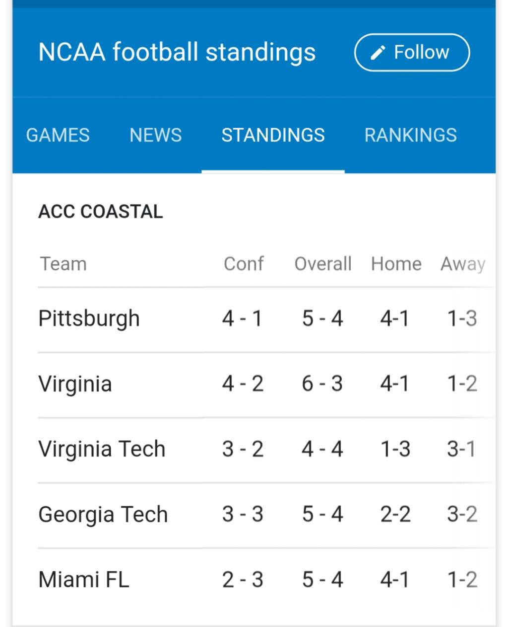Viewport: 508px width, 627px height.
Task: Switch to the GAMES tab
Action: pyautogui.click(x=58, y=135)
